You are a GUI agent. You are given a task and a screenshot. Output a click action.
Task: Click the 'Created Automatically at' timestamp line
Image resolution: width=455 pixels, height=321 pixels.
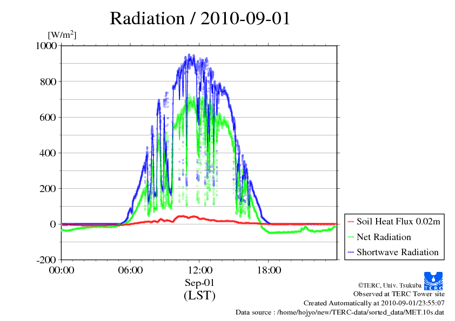[x=374, y=303]
